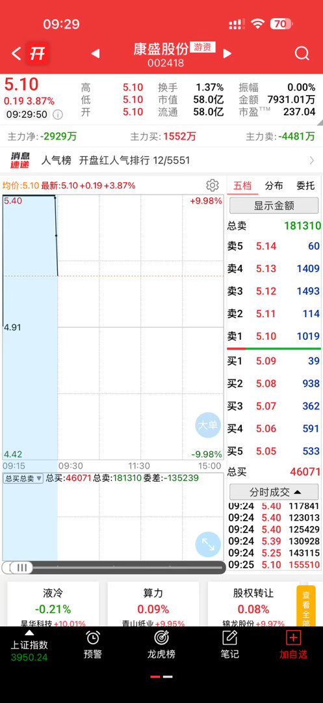Switch to the 委托 tab
The width and height of the screenshot is (323, 703).
tap(305, 186)
